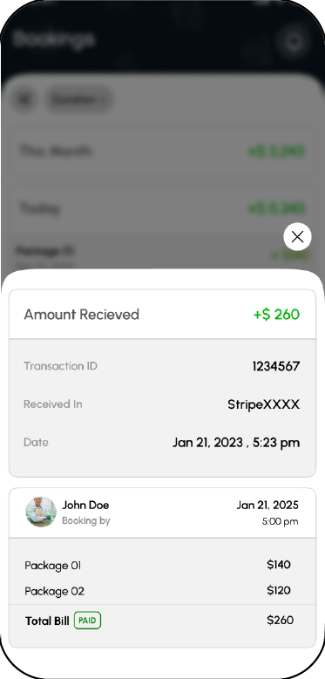Tap the blurred back arrow icon
Viewport: 325px width, 679px height.
pyautogui.click(x=24, y=99)
